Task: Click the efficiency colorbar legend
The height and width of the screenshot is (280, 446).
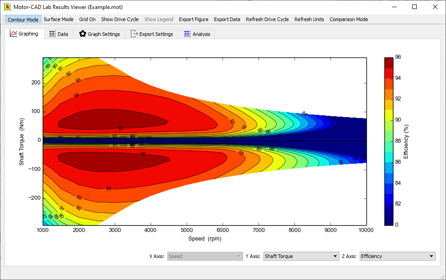Action: tap(389, 141)
